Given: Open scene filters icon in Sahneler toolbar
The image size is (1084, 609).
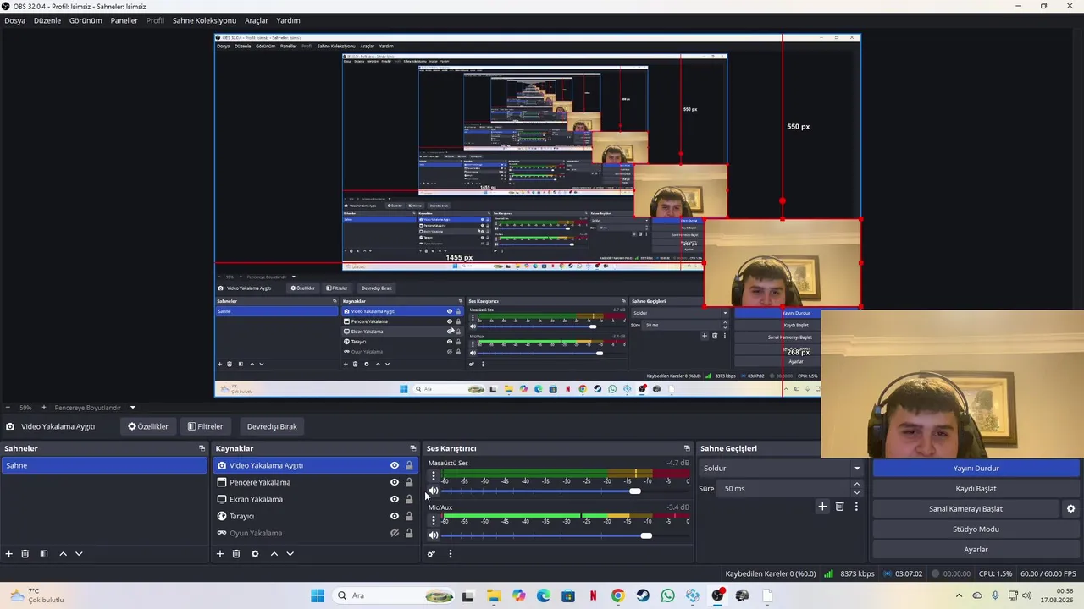Looking at the screenshot, I should pos(44,553).
